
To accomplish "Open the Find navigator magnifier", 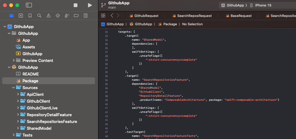I will [39, 16].
